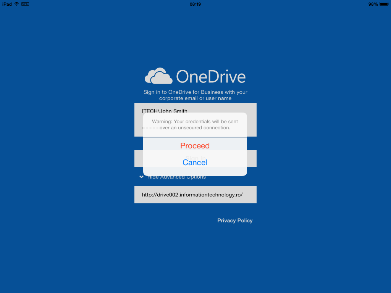
Task: Tap Cancel in the warning dialog
Action: [195, 163]
